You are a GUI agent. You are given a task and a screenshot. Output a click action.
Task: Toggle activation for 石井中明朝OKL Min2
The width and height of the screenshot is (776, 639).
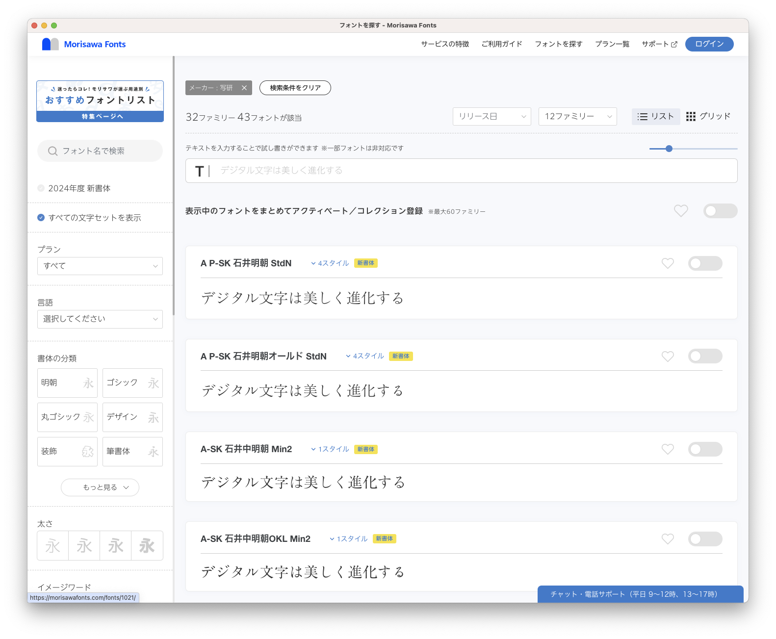(705, 539)
